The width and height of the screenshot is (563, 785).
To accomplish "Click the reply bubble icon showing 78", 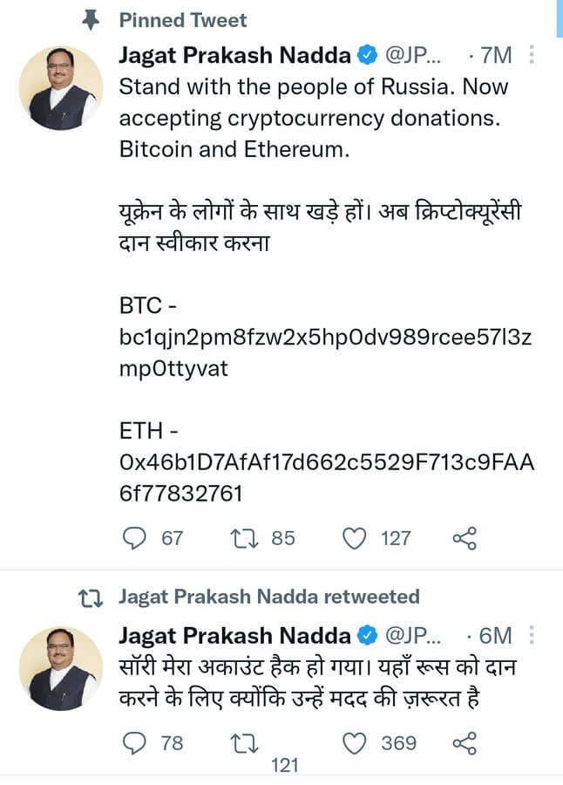I will (132, 743).
